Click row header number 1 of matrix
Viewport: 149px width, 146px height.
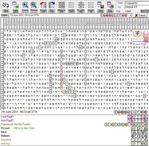click(2, 31)
